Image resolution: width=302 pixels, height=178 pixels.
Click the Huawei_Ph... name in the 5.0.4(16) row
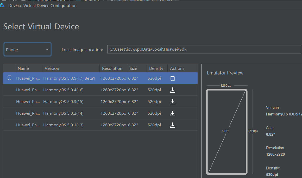coord(28,90)
